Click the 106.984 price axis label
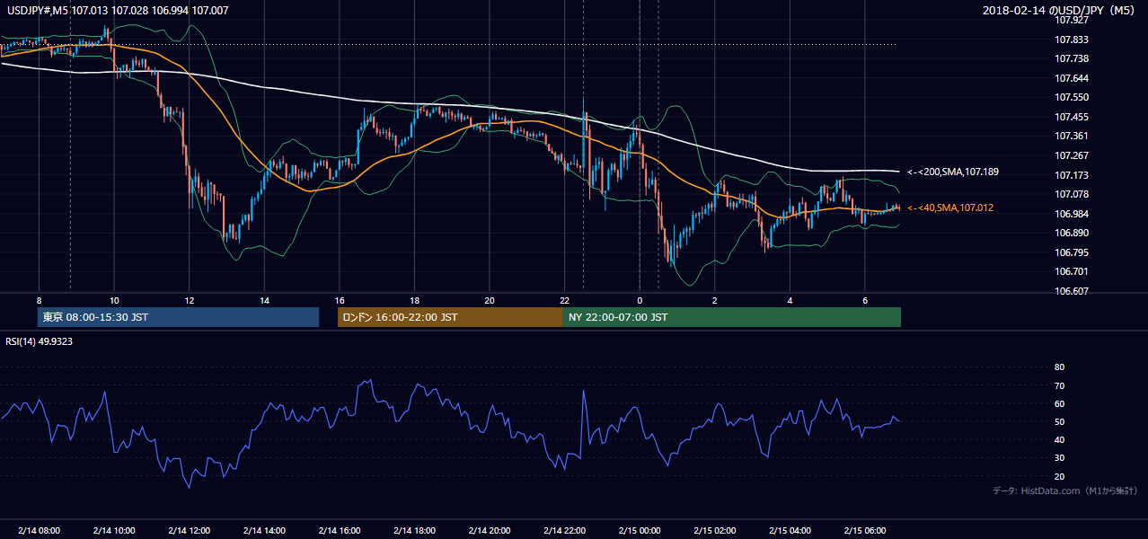 click(x=1071, y=214)
